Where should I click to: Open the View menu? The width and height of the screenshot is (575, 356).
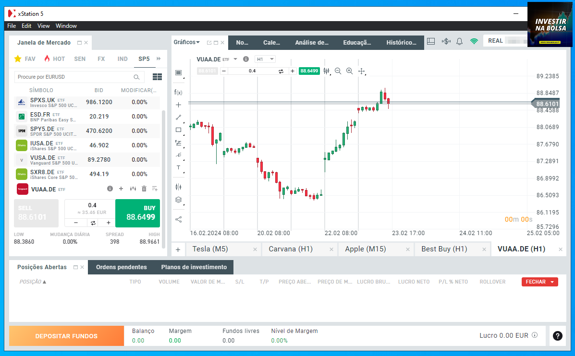coord(43,25)
